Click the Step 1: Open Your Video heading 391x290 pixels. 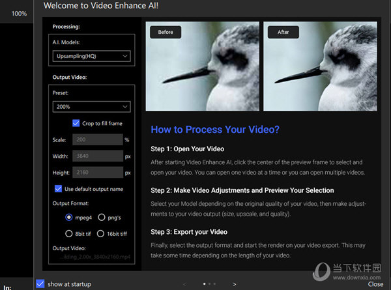187,149
